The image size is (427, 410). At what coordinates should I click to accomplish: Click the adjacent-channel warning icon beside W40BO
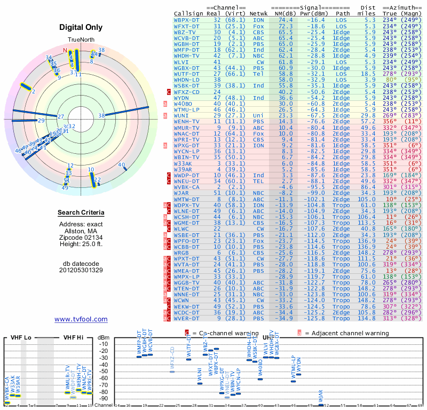point(165,104)
